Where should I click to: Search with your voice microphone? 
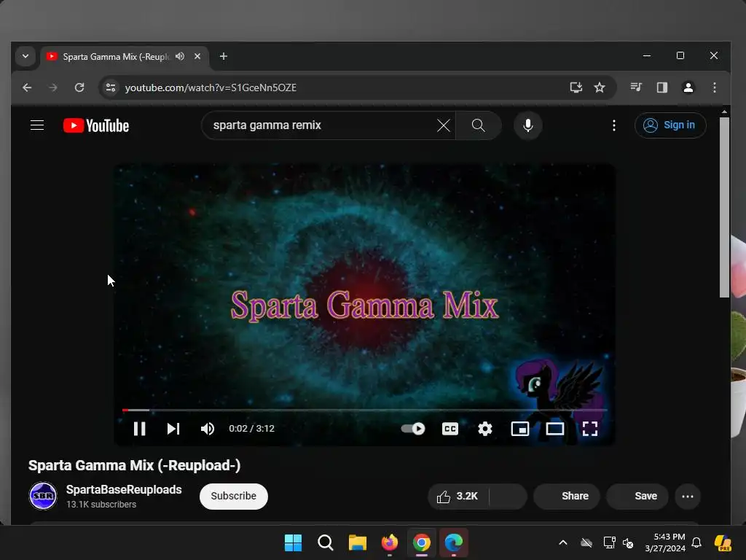(x=527, y=125)
